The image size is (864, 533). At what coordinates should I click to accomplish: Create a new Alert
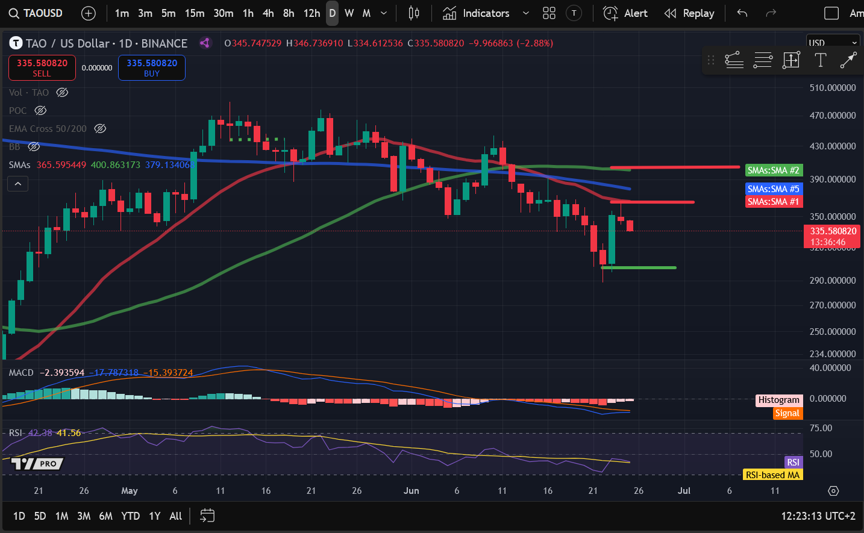point(625,13)
